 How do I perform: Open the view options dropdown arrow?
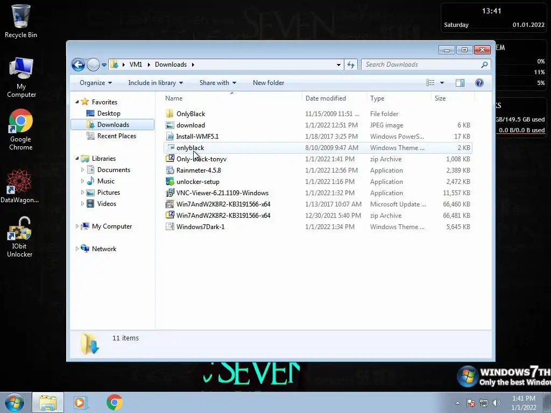click(442, 83)
